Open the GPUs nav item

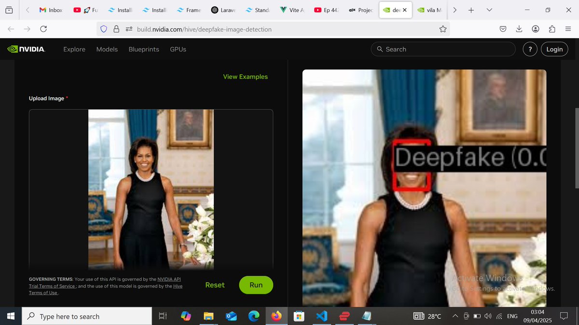click(x=178, y=49)
